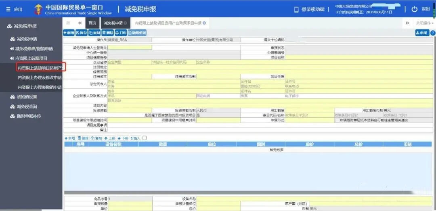This screenshot has height=211, width=436.
Task: Click the 项目性质 dropdown field
Action: click(x=359, y=76)
